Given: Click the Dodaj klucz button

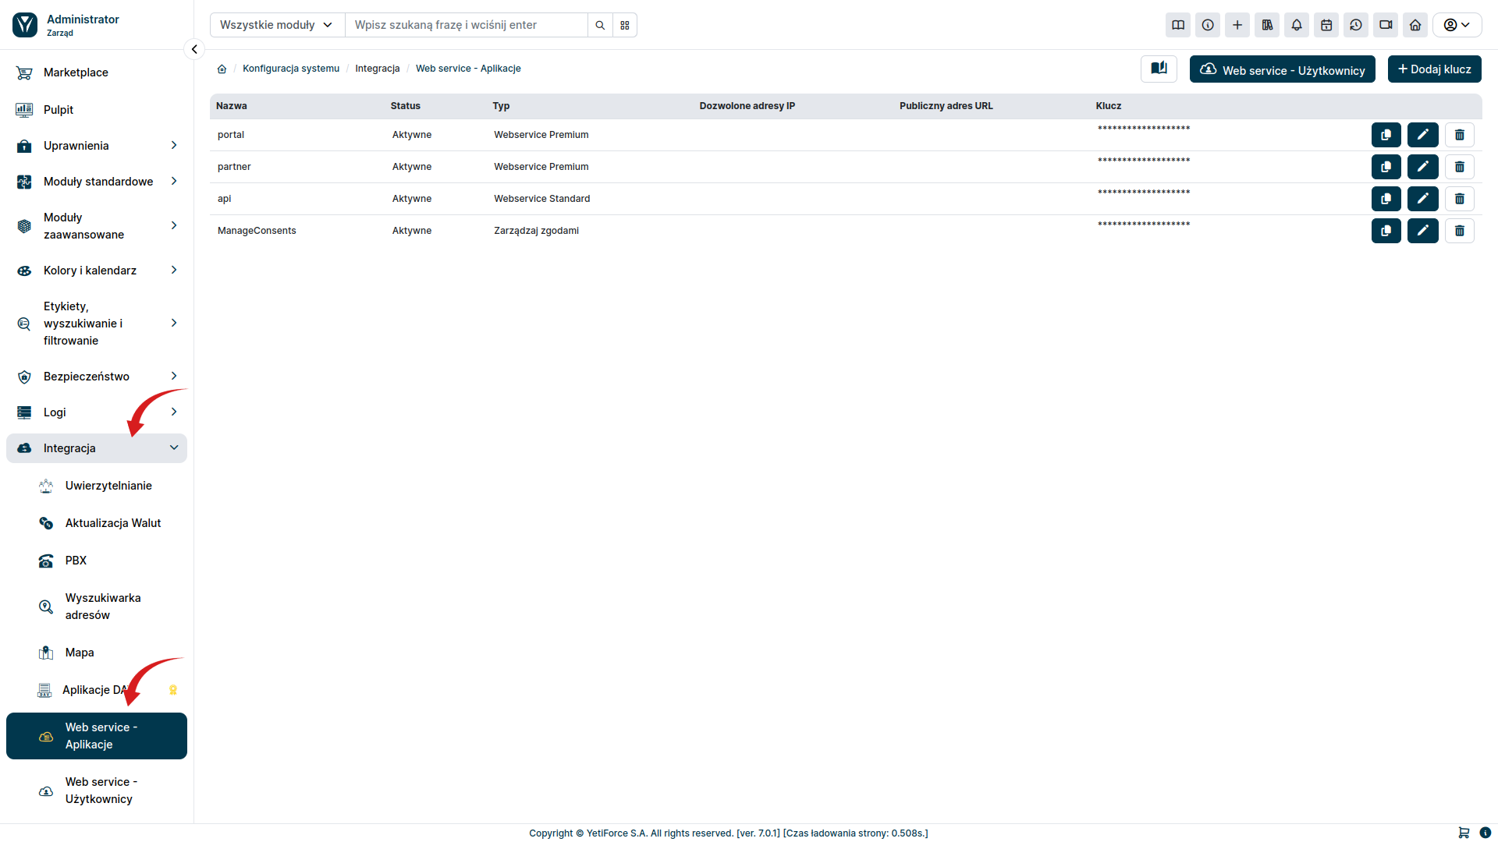Looking at the screenshot, I should coord(1434,69).
